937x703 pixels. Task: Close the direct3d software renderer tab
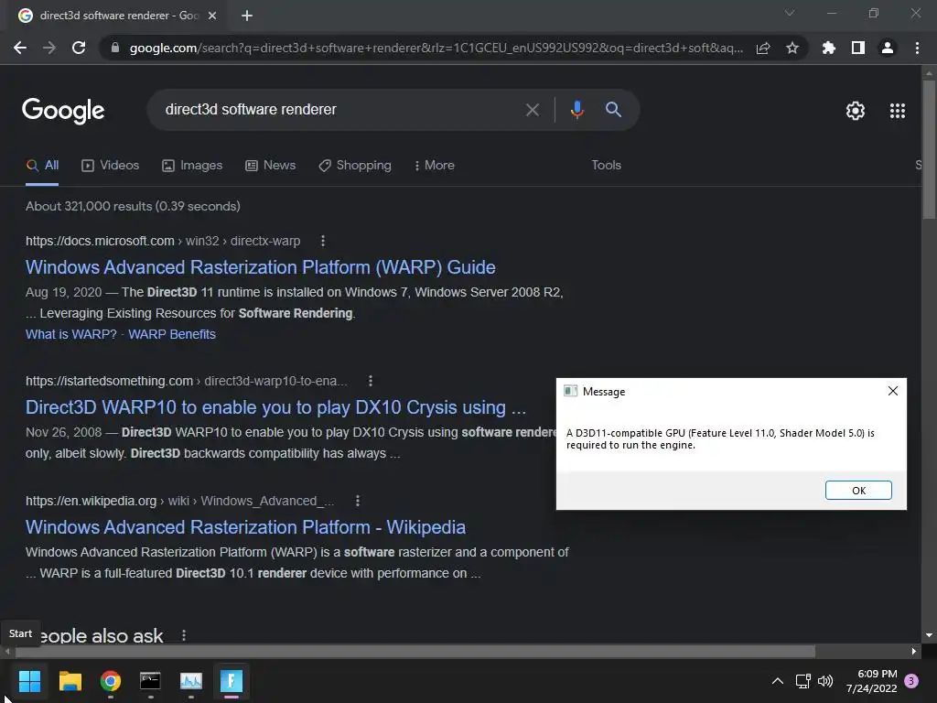click(212, 16)
